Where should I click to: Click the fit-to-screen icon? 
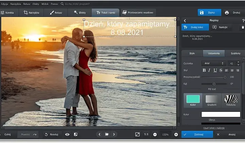pyautogui.click(x=137, y=134)
